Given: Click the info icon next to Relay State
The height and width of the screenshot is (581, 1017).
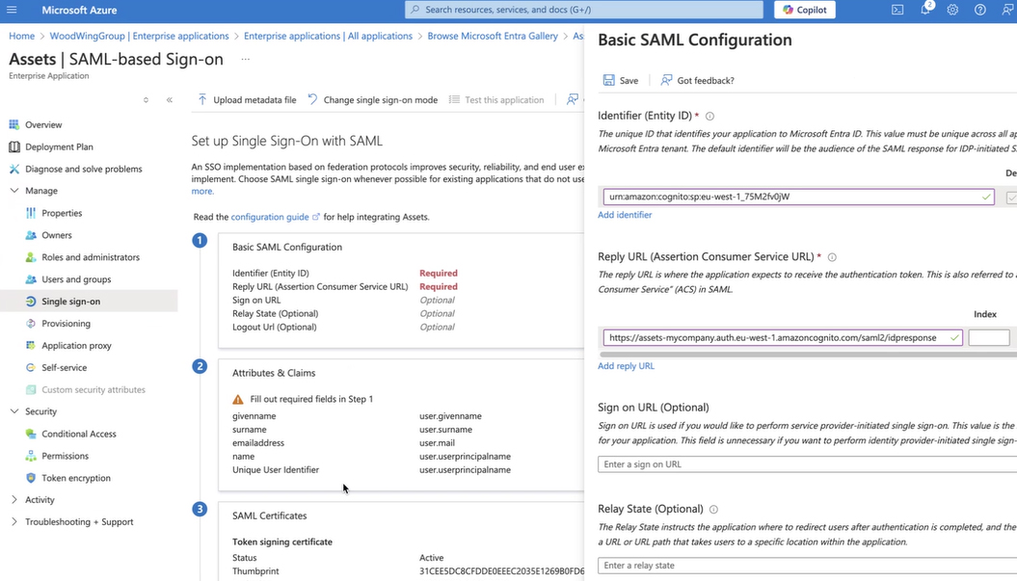Looking at the screenshot, I should 713,509.
